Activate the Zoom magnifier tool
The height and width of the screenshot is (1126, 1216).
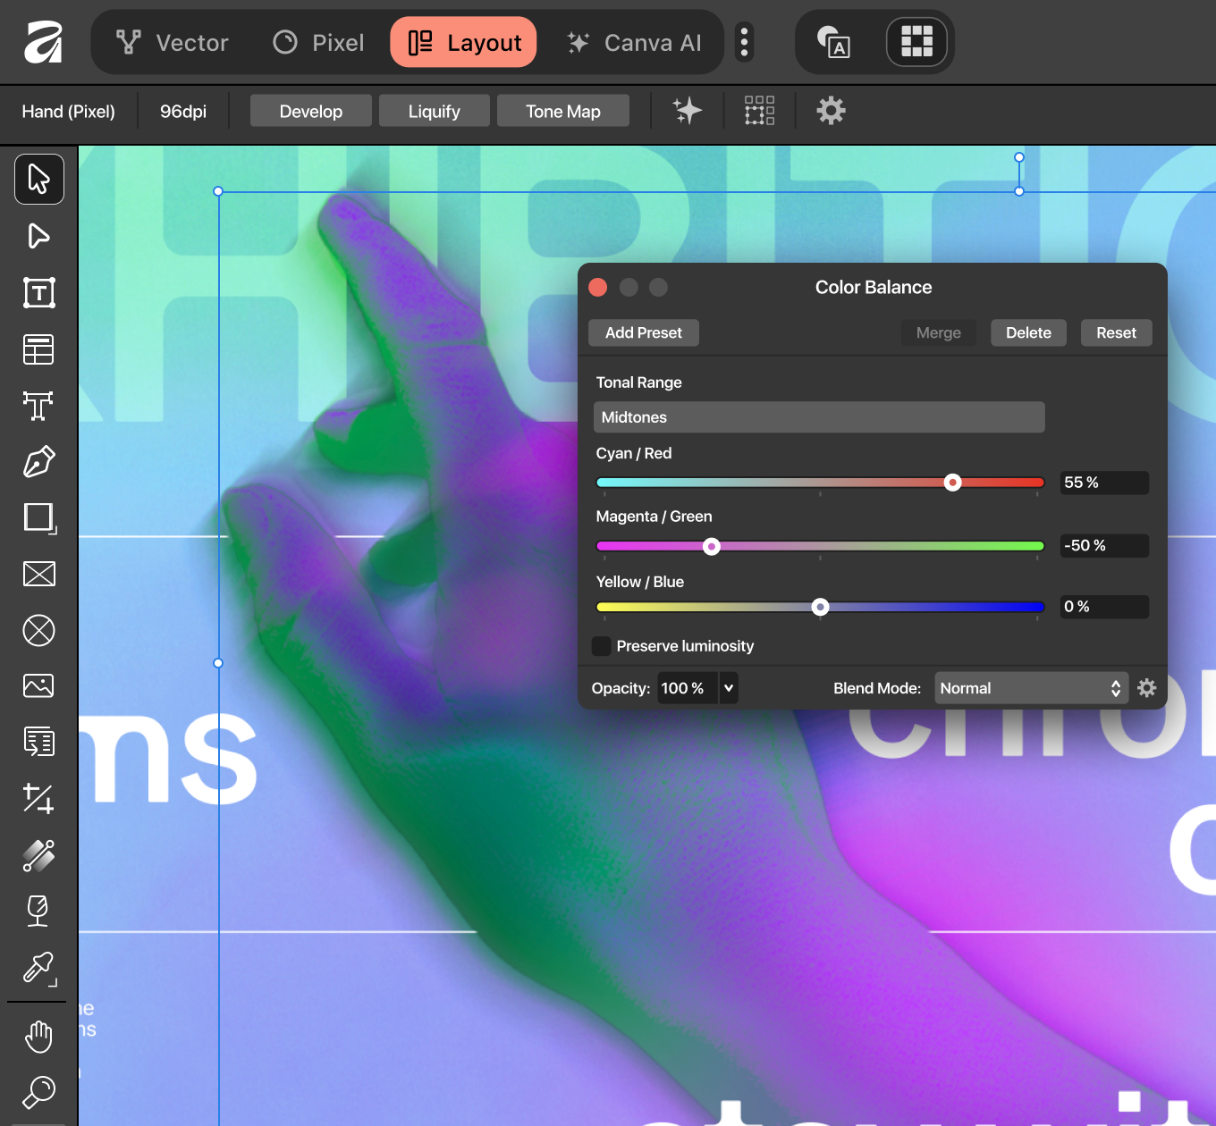click(39, 1091)
